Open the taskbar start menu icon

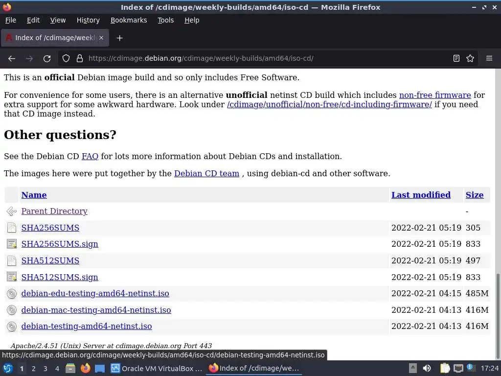pos(8,369)
